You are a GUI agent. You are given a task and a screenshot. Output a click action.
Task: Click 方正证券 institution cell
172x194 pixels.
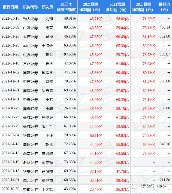pos(31,64)
